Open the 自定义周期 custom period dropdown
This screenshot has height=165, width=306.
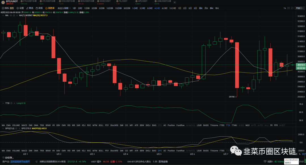coord(64,8)
